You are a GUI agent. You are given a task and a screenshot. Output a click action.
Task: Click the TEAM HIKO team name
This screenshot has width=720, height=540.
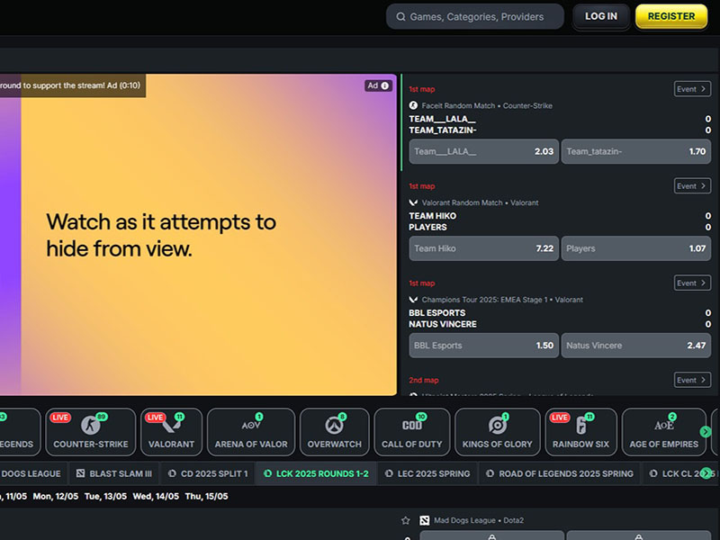click(433, 216)
